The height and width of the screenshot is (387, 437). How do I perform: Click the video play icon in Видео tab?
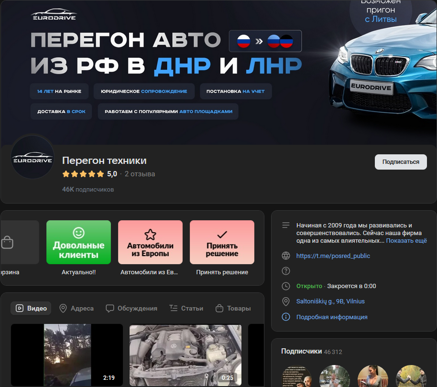point(20,308)
